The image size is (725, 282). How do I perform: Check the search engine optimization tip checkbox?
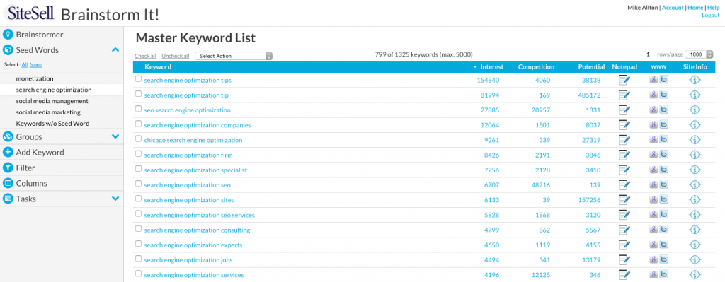138,94
